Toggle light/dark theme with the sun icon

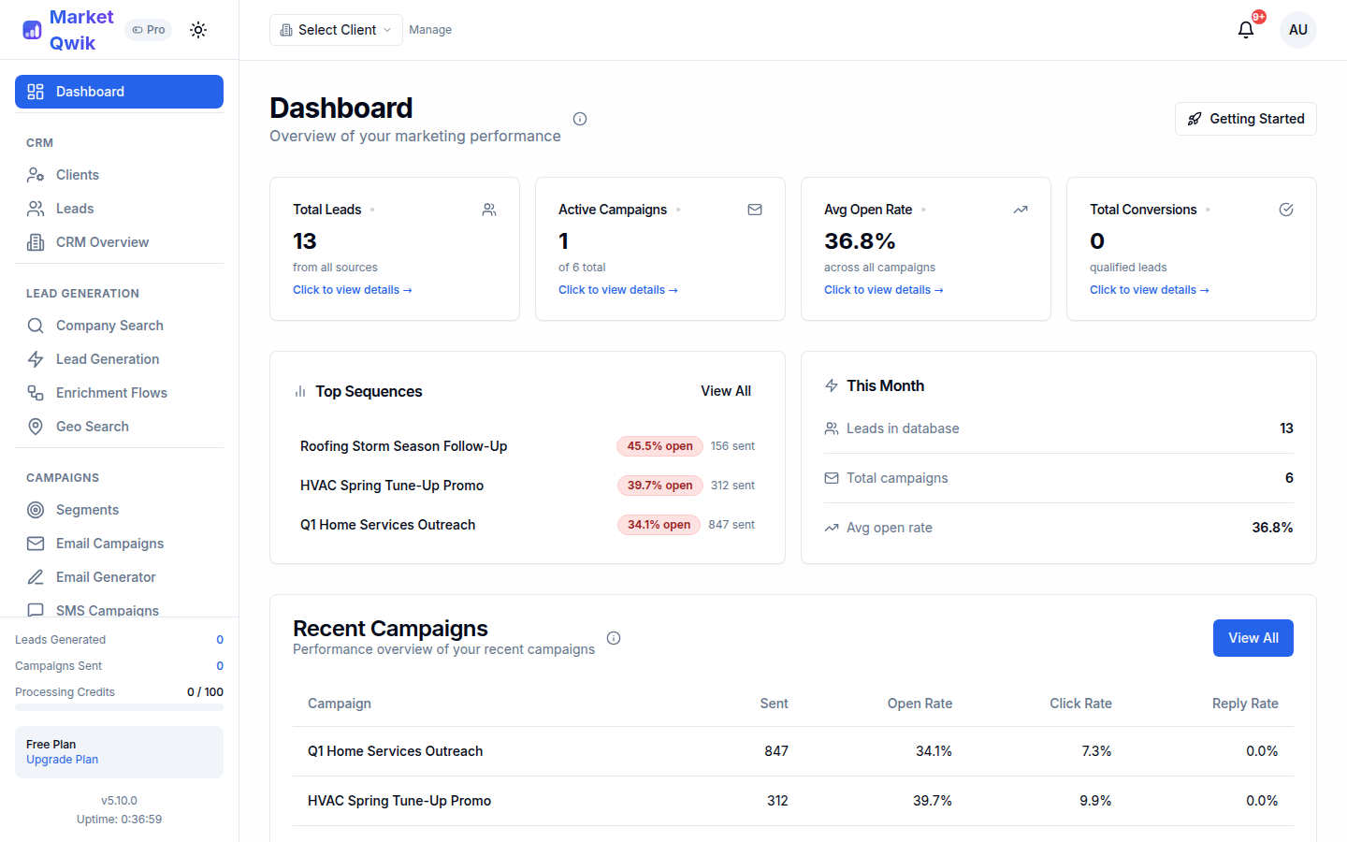198,29
